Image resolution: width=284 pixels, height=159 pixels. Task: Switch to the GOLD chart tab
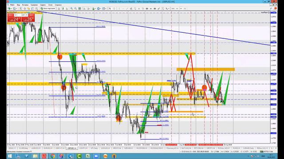[x=12, y=148]
